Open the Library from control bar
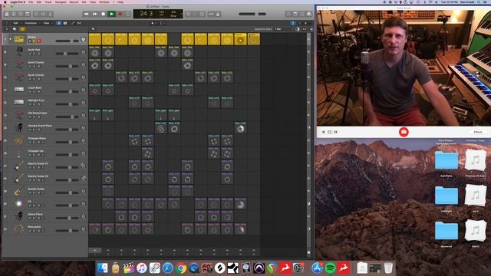Viewport: 491px width, 276px height. pos(7,14)
